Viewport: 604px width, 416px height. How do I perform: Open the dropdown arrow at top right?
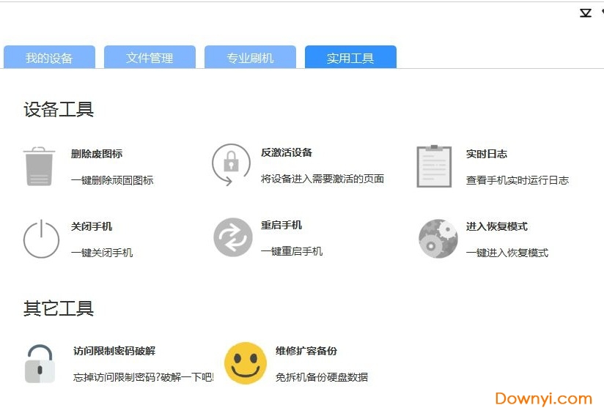pos(585,12)
